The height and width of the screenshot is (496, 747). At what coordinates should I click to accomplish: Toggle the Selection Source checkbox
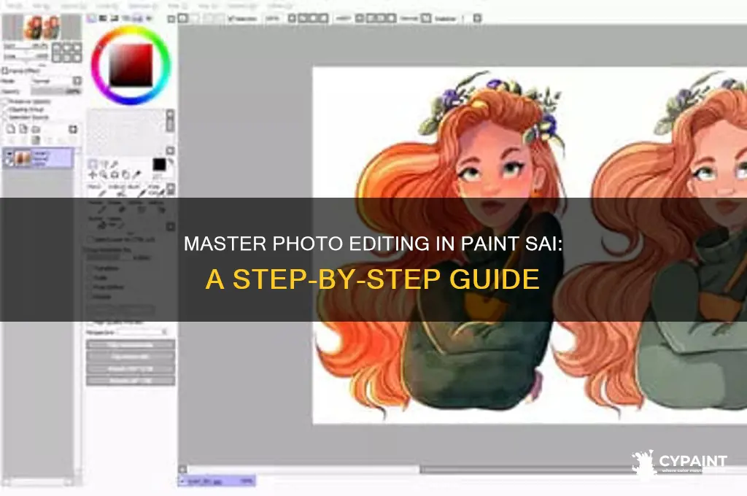5,117
